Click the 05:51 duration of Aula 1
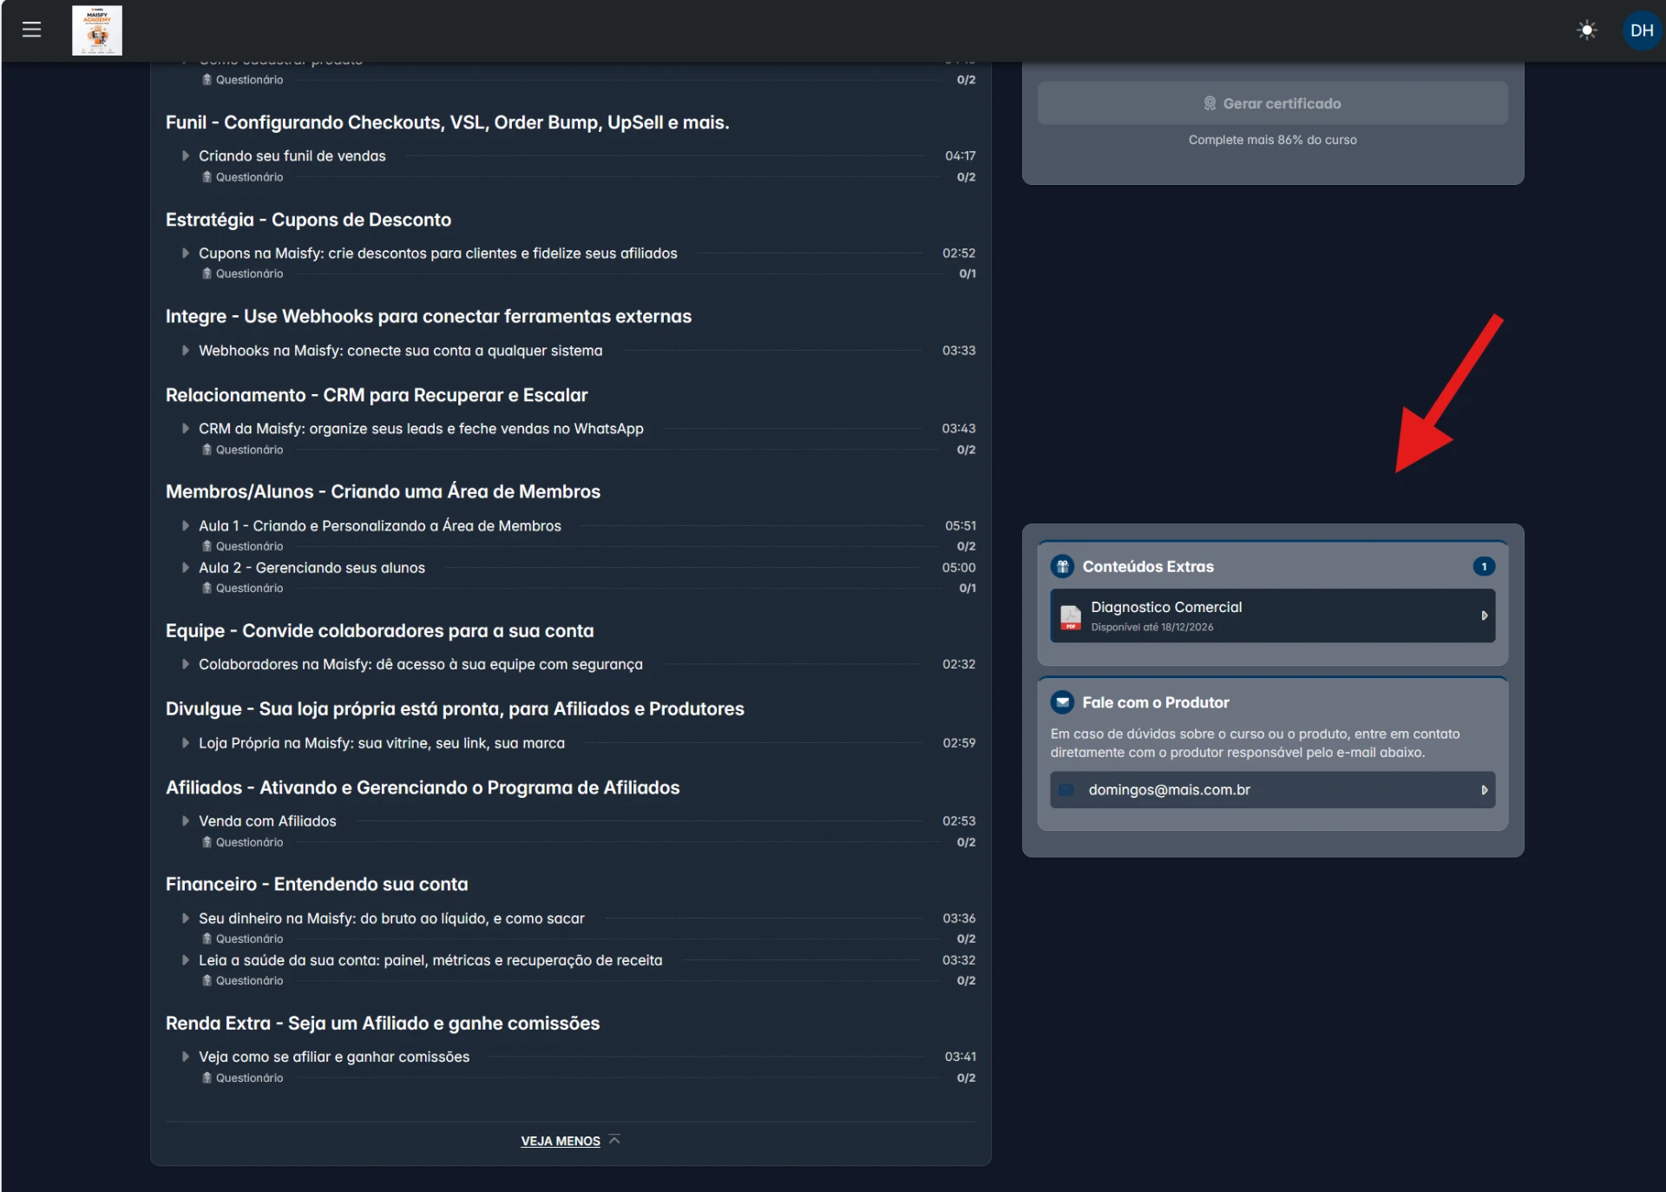The image size is (1666, 1192). pos(960,526)
